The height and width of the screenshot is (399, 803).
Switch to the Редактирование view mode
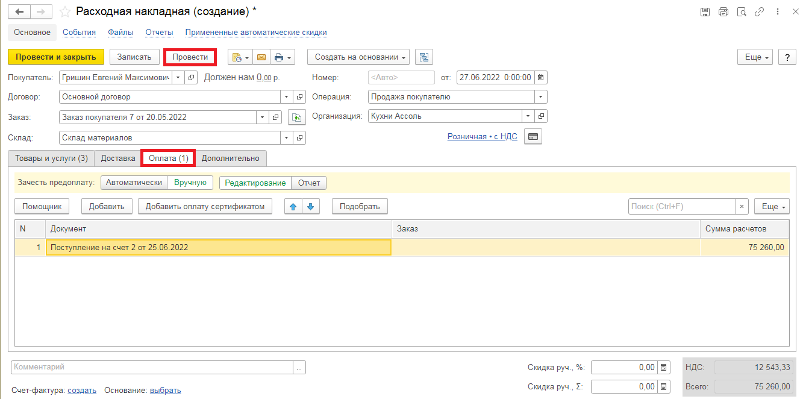coord(255,183)
